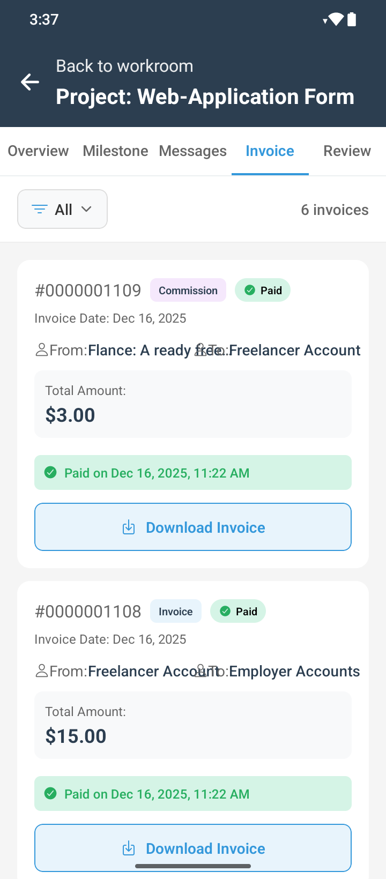
Task: Tap the battery status icon
Action: tap(352, 20)
